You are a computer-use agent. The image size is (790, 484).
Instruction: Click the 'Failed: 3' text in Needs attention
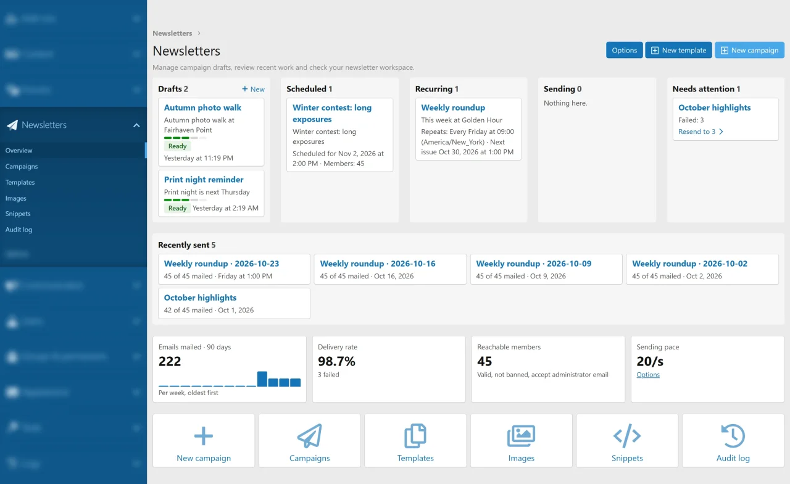(x=691, y=120)
